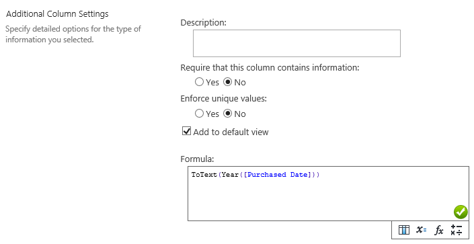This screenshot has width=474, height=244.
Task: Uncheck the Add to default view checkbox
Action: point(186,131)
